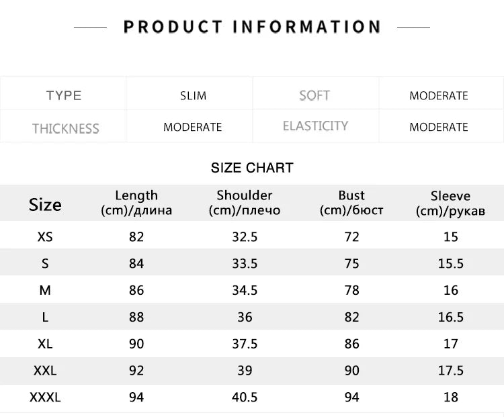504x417 pixels.
Task: Click the ELASTICITY label cell
Action: click(315, 126)
